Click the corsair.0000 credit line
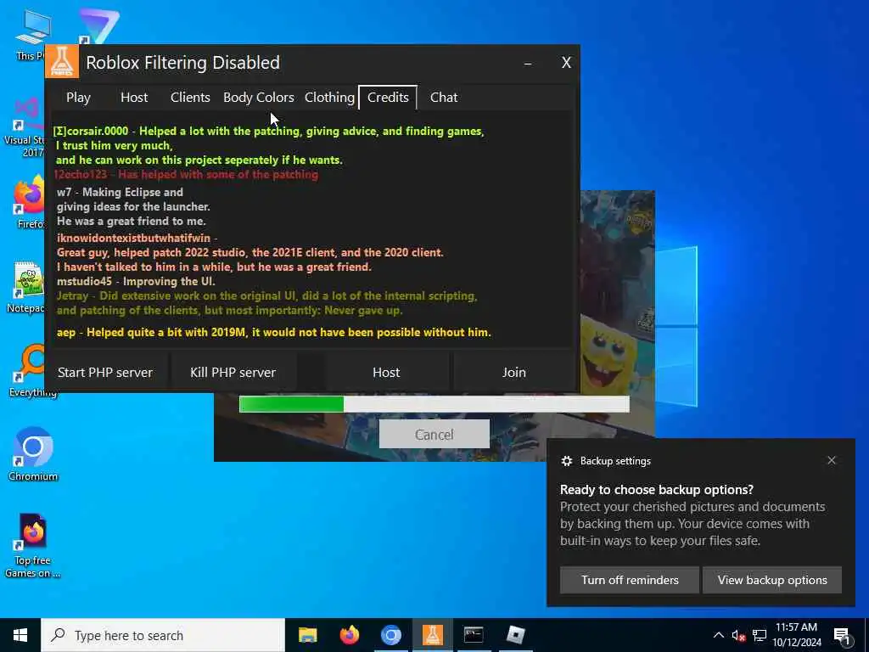Image resolution: width=869 pixels, height=652 pixels. (x=269, y=131)
